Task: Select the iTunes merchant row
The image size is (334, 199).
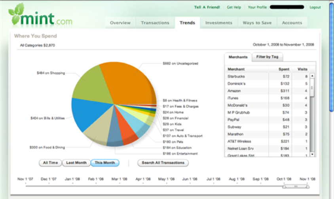Action: pos(268,98)
